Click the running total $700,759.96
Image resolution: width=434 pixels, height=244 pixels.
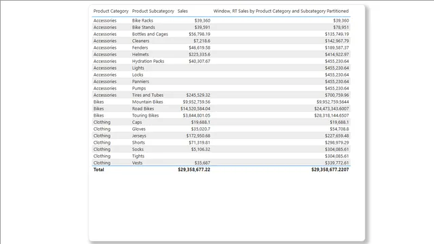click(337, 95)
